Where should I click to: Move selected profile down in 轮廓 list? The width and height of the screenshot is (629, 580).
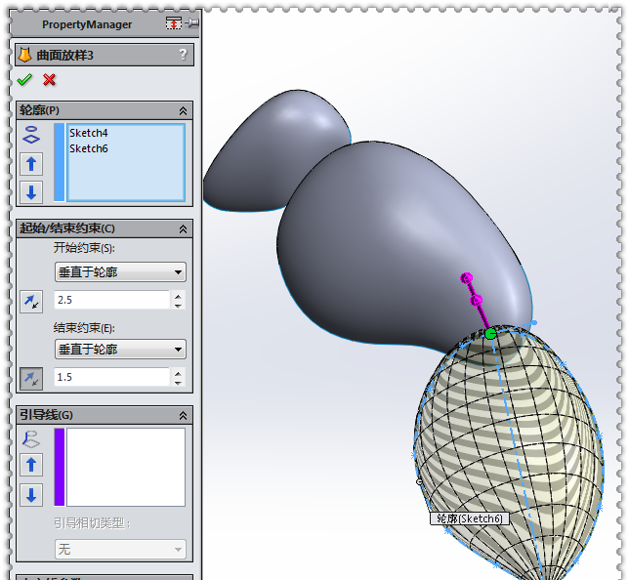coord(31,191)
